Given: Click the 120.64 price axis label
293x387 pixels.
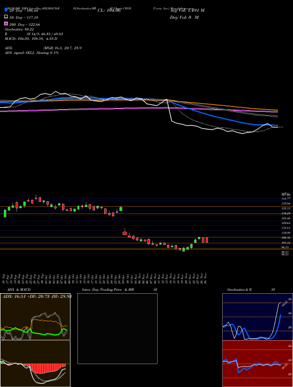Looking at the screenshot, I should [286, 223].
